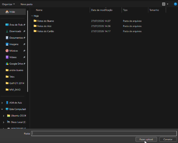Screen dimensions: 178x143
Task: Expand the view options dropdown arrow
Action: click(167, 4)
